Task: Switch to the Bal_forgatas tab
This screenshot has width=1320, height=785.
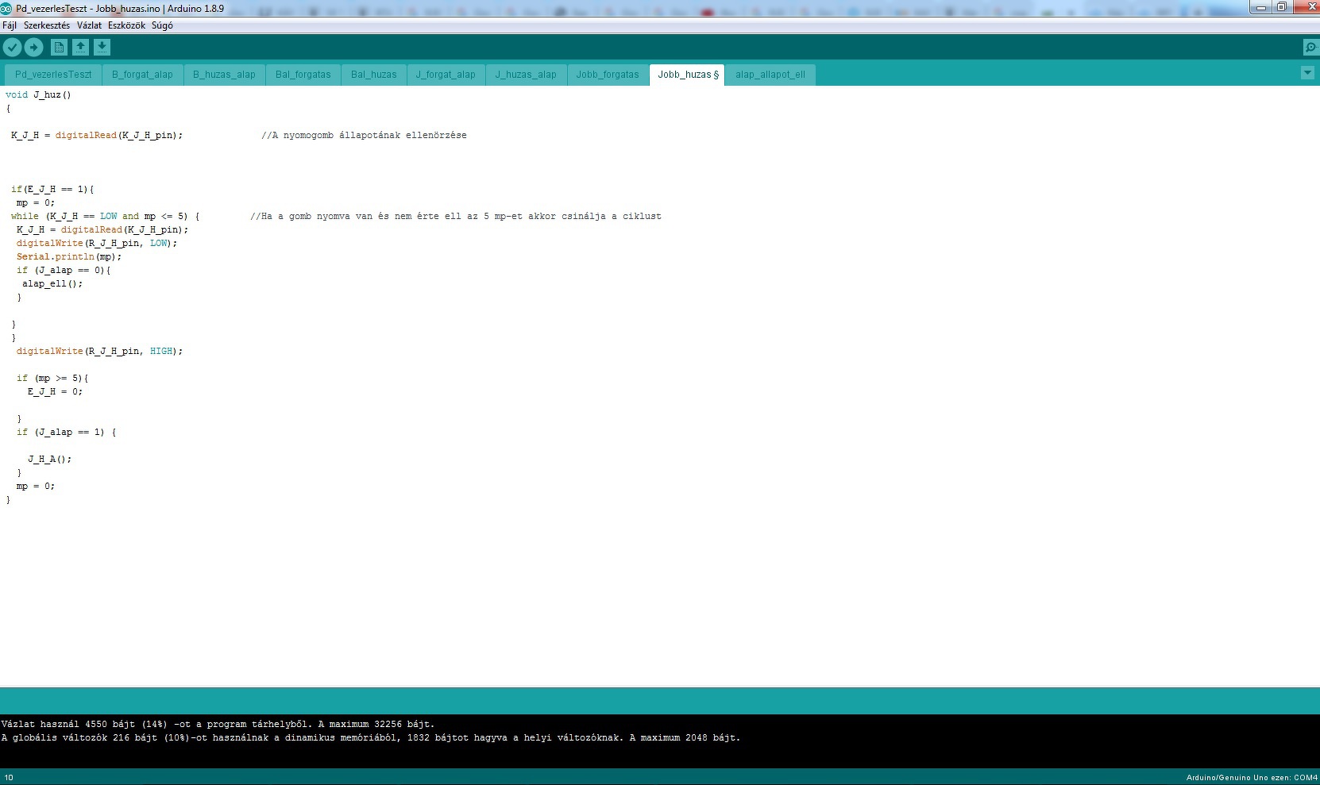Action: tap(303, 75)
